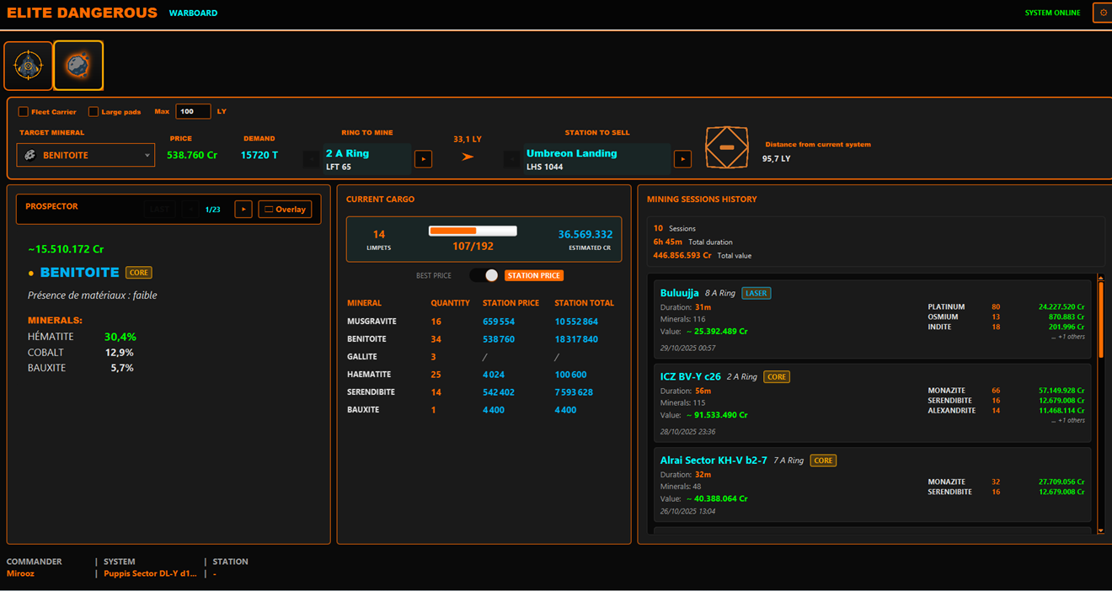1112x591 pixels.
Task: Click the GALLITE cargo row
Action: pyautogui.click(x=482, y=357)
